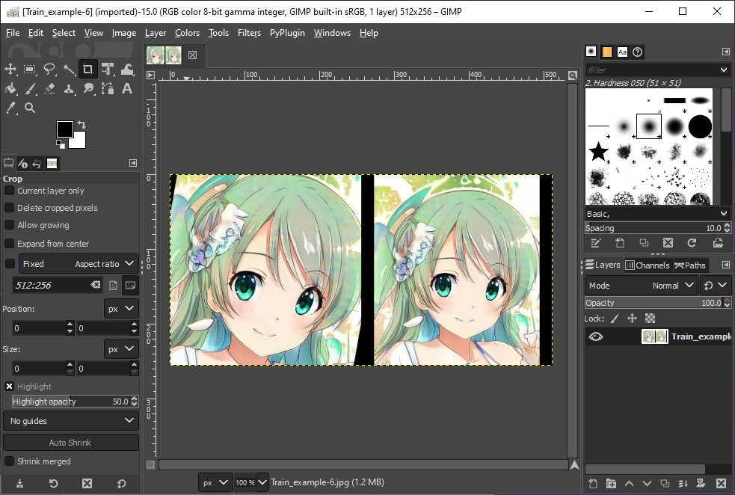Image resolution: width=735 pixels, height=495 pixels.
Task: Open the black foreground color swatch
Action: point(65,129)
